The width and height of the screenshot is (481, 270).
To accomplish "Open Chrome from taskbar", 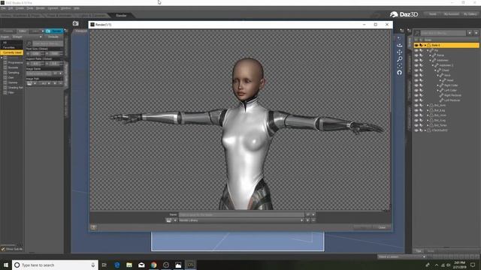I will pos(153,265).
